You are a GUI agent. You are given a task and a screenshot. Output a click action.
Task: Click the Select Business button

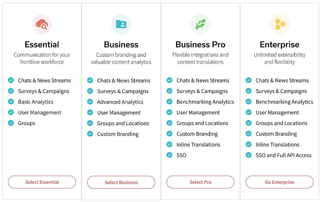tap(121, 182)
